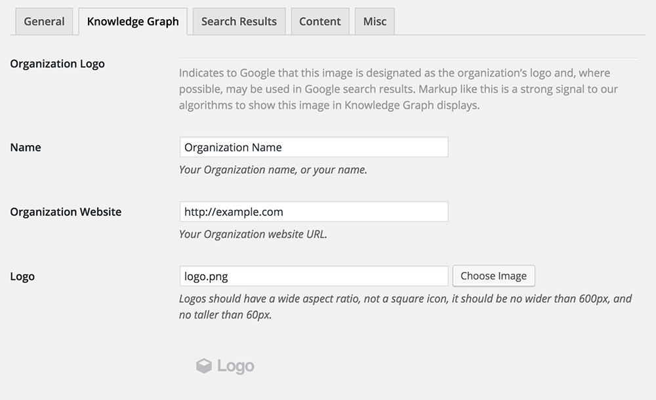Screen dimensions: 656x400
Task: Click the Organization Logo section heading
Action: point(58,64)
